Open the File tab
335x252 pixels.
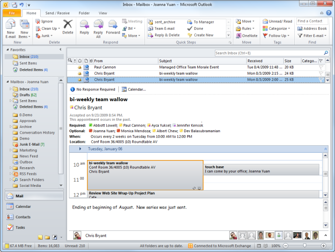tap(12, 13)
